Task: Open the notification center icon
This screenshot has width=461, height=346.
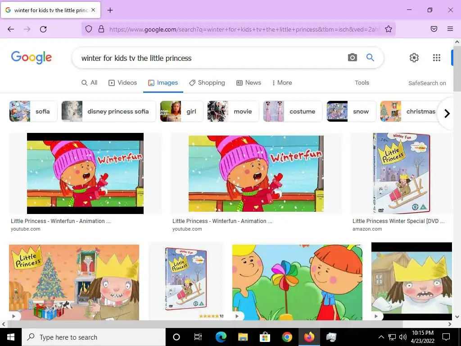Action: coord(446,337)
